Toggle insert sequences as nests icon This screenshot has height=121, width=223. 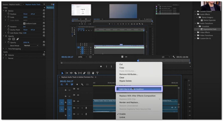tap(61, 84)
